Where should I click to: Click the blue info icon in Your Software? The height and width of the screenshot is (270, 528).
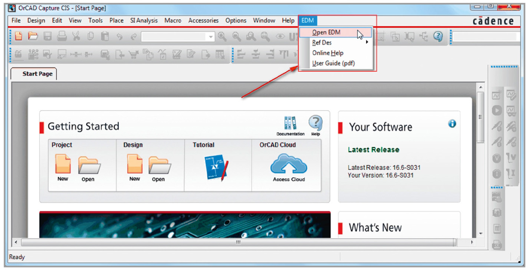(452, 124)
